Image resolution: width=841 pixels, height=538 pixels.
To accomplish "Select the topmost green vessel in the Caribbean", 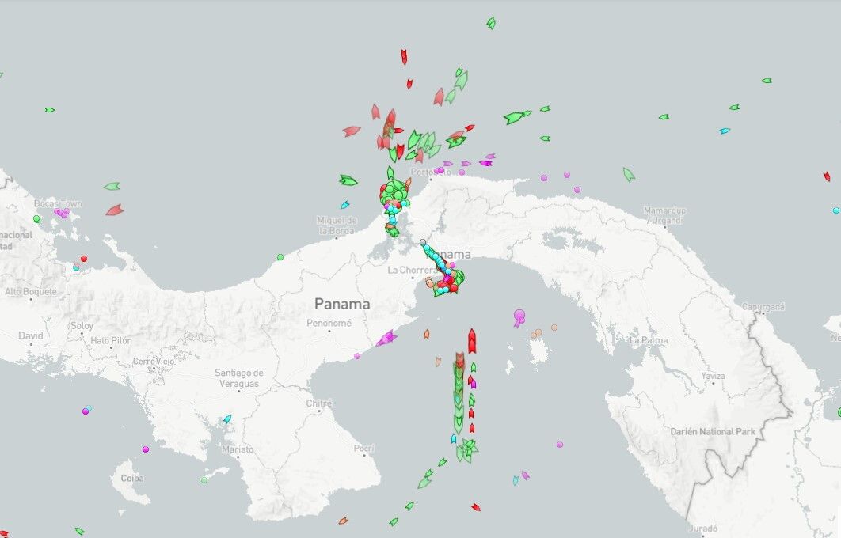I will pyautogui.click(x=491, y=23).
